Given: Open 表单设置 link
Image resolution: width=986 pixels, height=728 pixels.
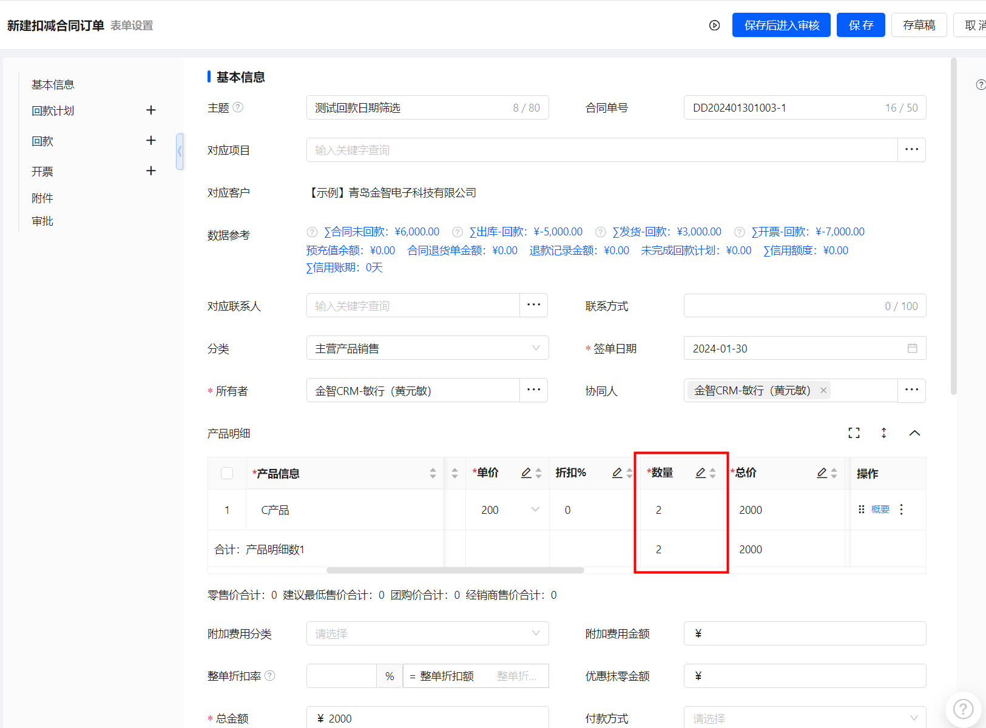Looking at the screenshot, I should point(132,25).
